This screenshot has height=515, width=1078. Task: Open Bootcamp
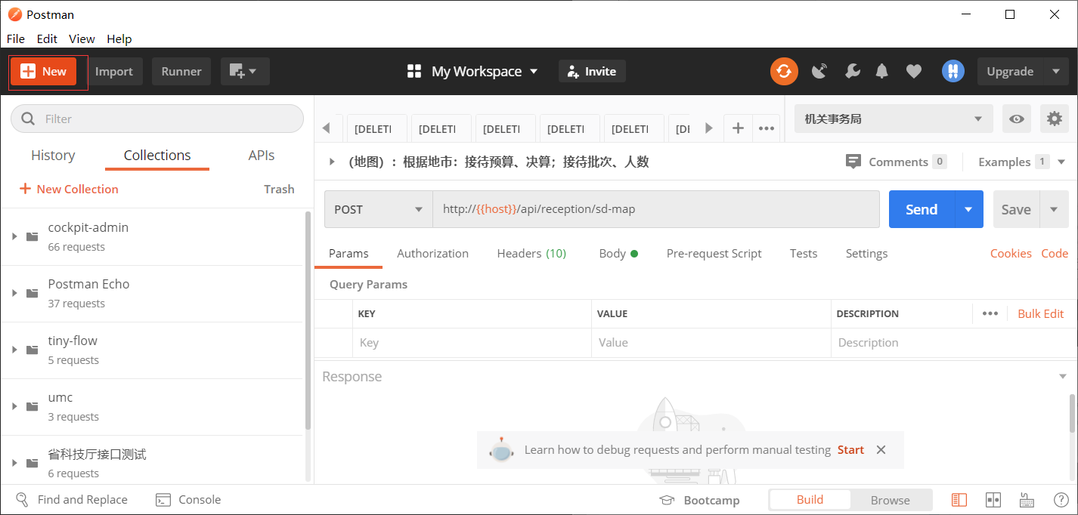[699, 500]
